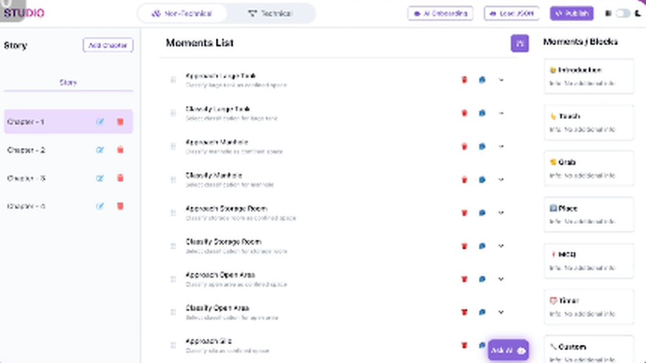This screenshot has height=363, width=646.
Task: Delete the Classify Storage Room moment
Action: click(464, 246)
